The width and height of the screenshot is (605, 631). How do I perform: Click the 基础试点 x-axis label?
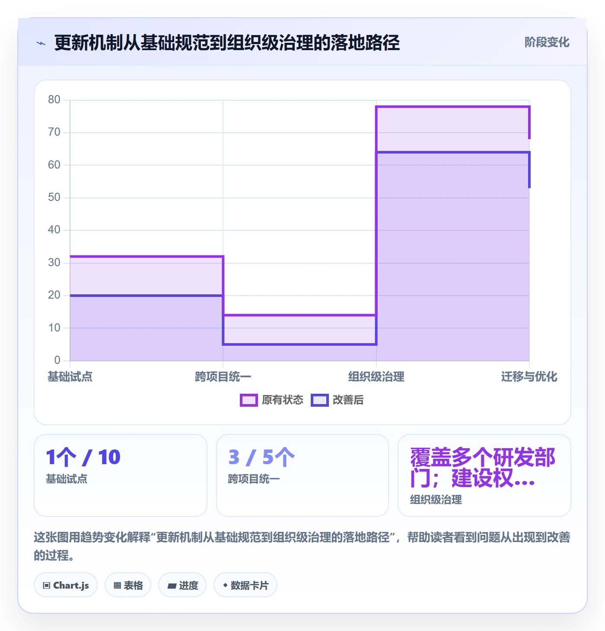[x=70, y=377]
